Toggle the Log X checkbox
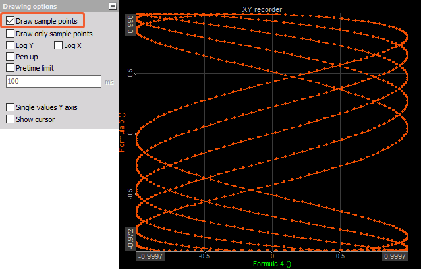 pyautogui.click(x=58, y=45)
